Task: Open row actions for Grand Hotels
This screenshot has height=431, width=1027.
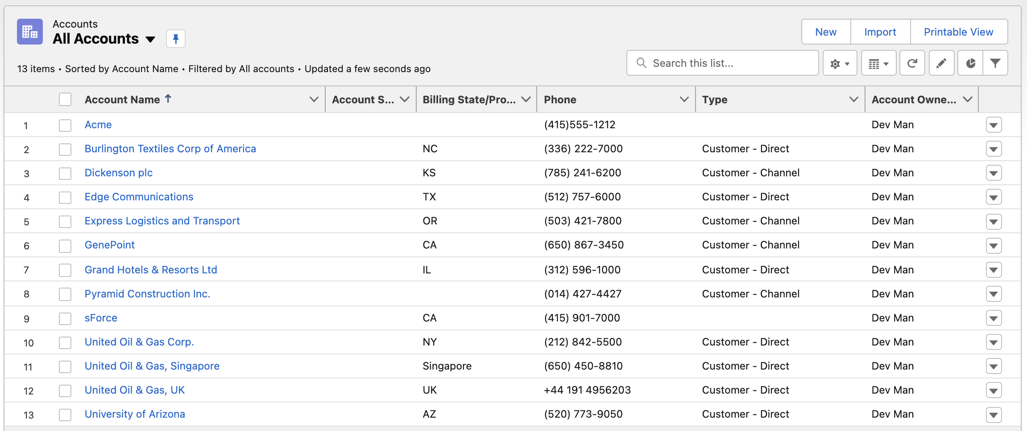Action: click(994, 270)
